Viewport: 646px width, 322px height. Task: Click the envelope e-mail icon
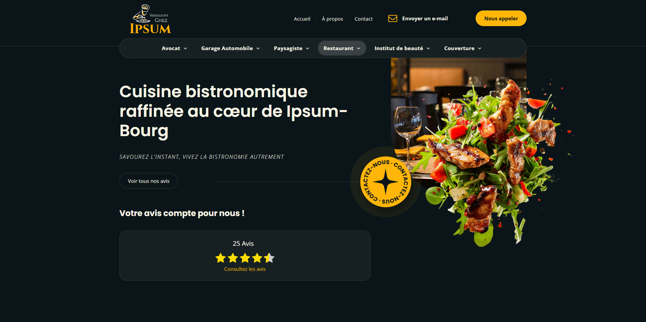(x=393, y=19)
